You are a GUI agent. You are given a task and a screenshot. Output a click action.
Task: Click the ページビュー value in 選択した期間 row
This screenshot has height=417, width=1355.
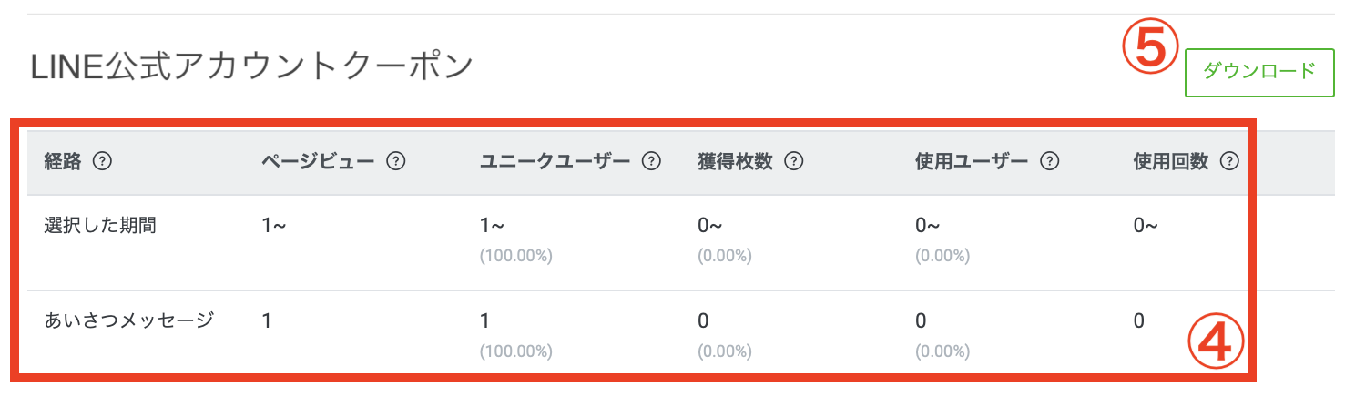pyautogui.click(x=274, y=227)
